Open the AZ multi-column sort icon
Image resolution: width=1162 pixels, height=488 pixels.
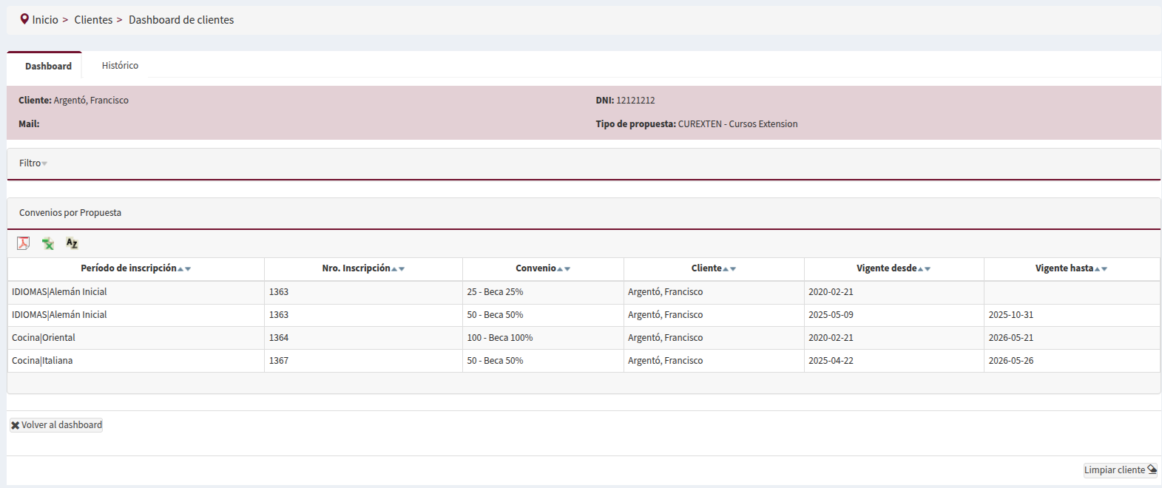coord(72,243)
